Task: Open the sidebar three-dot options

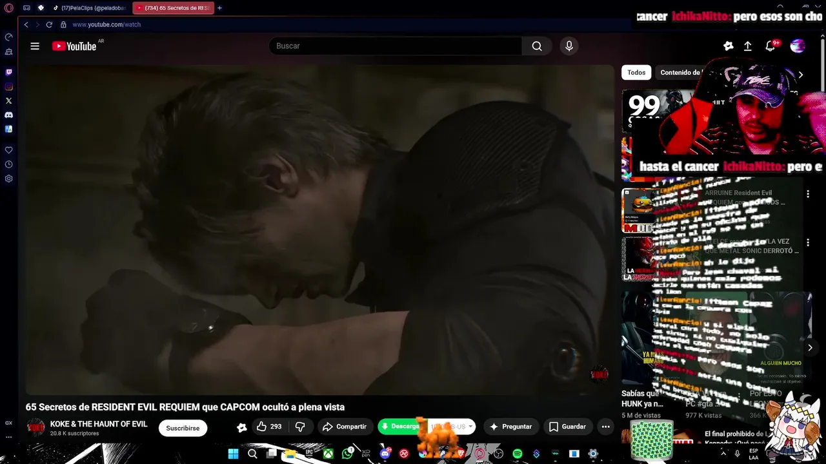Action: click(x=8, y=436)
